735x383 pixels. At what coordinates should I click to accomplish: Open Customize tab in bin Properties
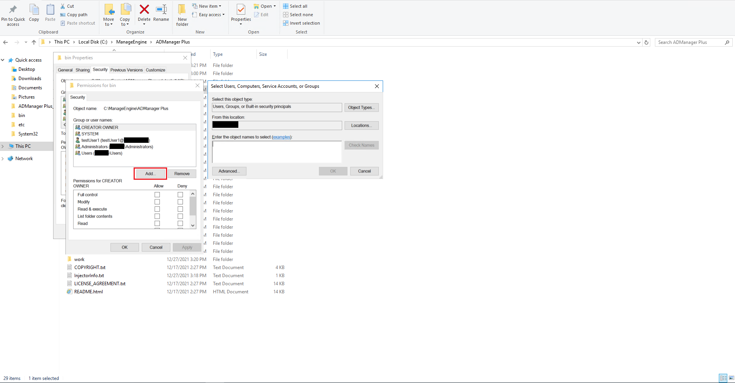156,70
